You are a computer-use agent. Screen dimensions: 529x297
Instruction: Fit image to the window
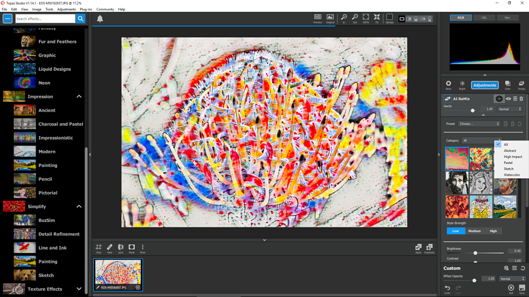click(377, 18)
